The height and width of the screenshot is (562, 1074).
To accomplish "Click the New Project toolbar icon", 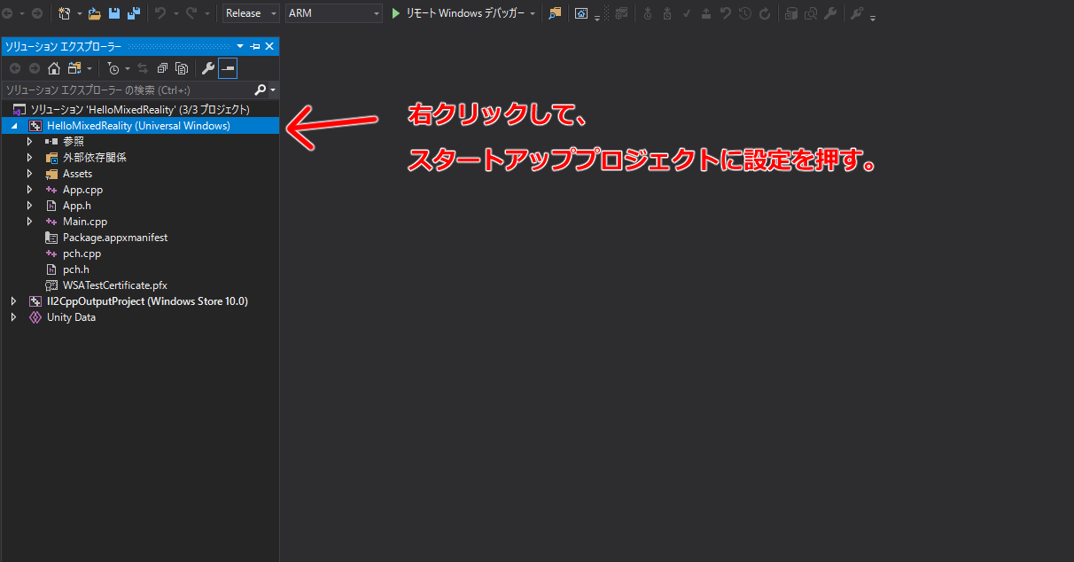I will (66, 13).
